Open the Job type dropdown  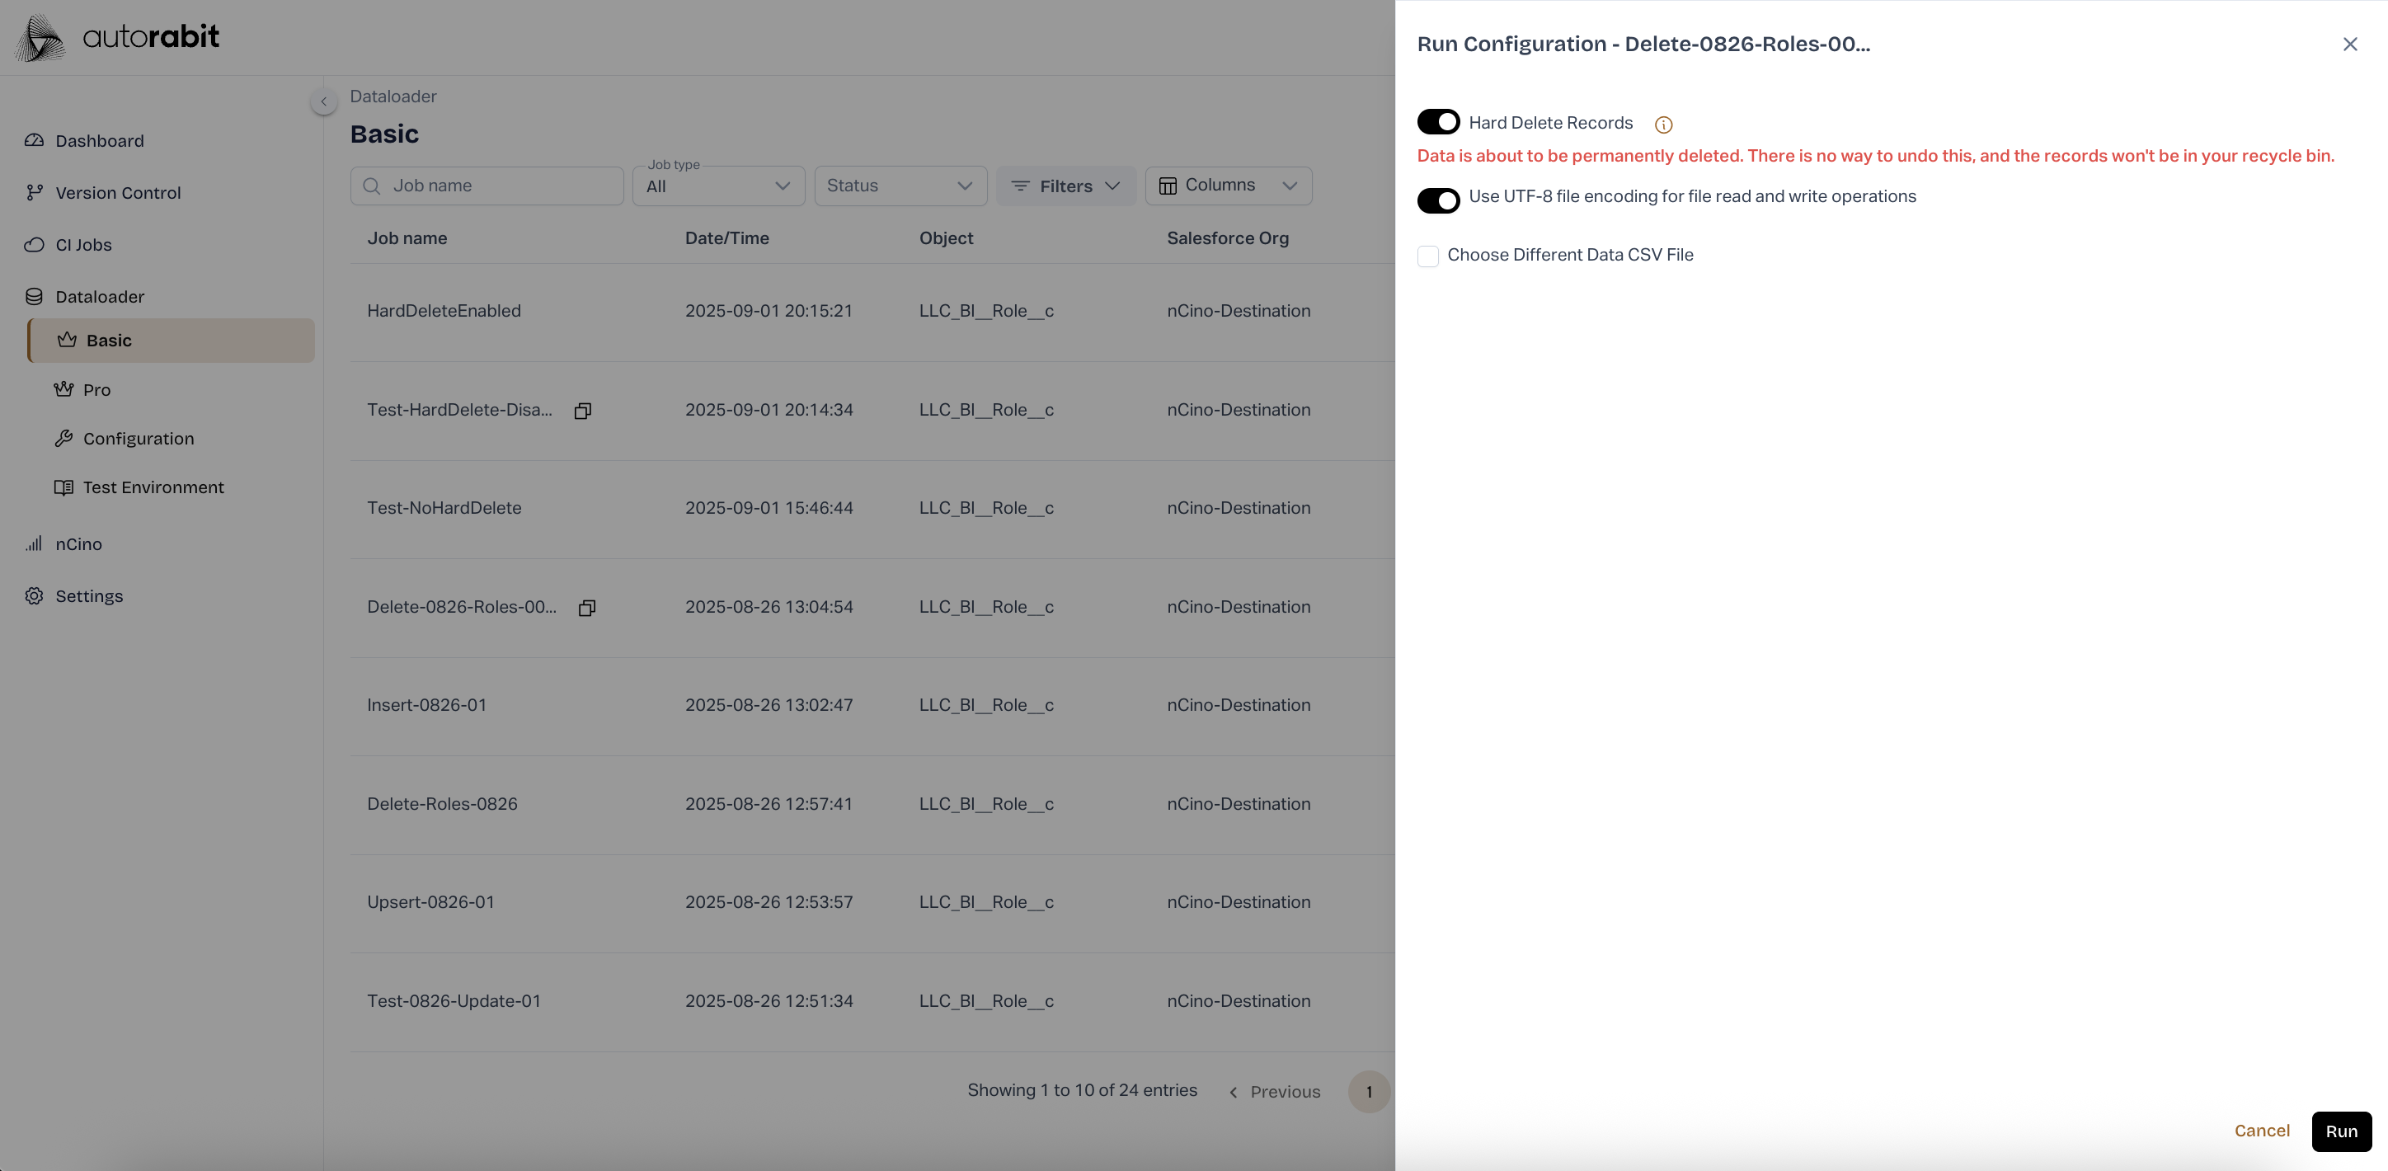click(x=717, y=186)
